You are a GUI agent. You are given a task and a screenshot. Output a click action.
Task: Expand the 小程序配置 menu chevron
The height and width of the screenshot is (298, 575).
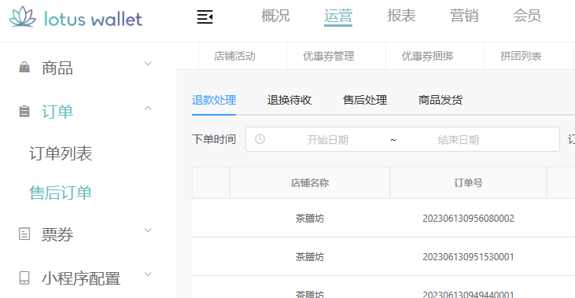(148, 274)
